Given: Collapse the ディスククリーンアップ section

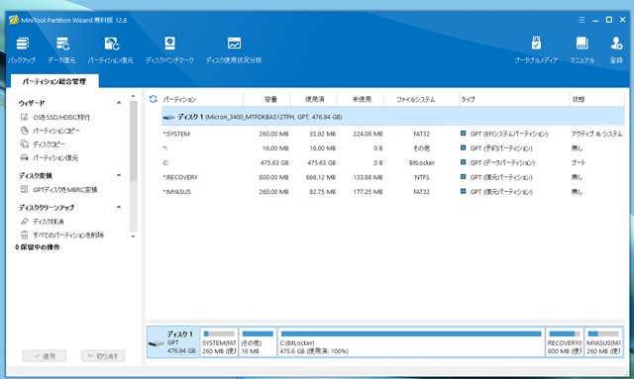Looking at the screenshot, I should coord(119,207).
